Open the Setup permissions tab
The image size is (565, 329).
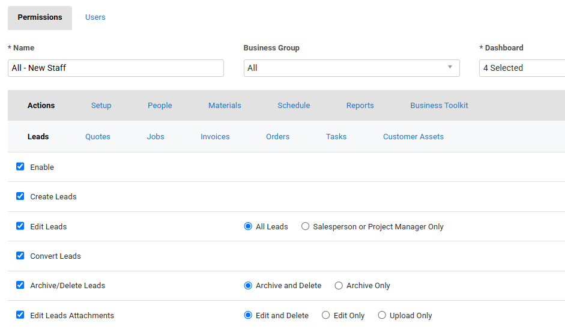tap(101, 106)
